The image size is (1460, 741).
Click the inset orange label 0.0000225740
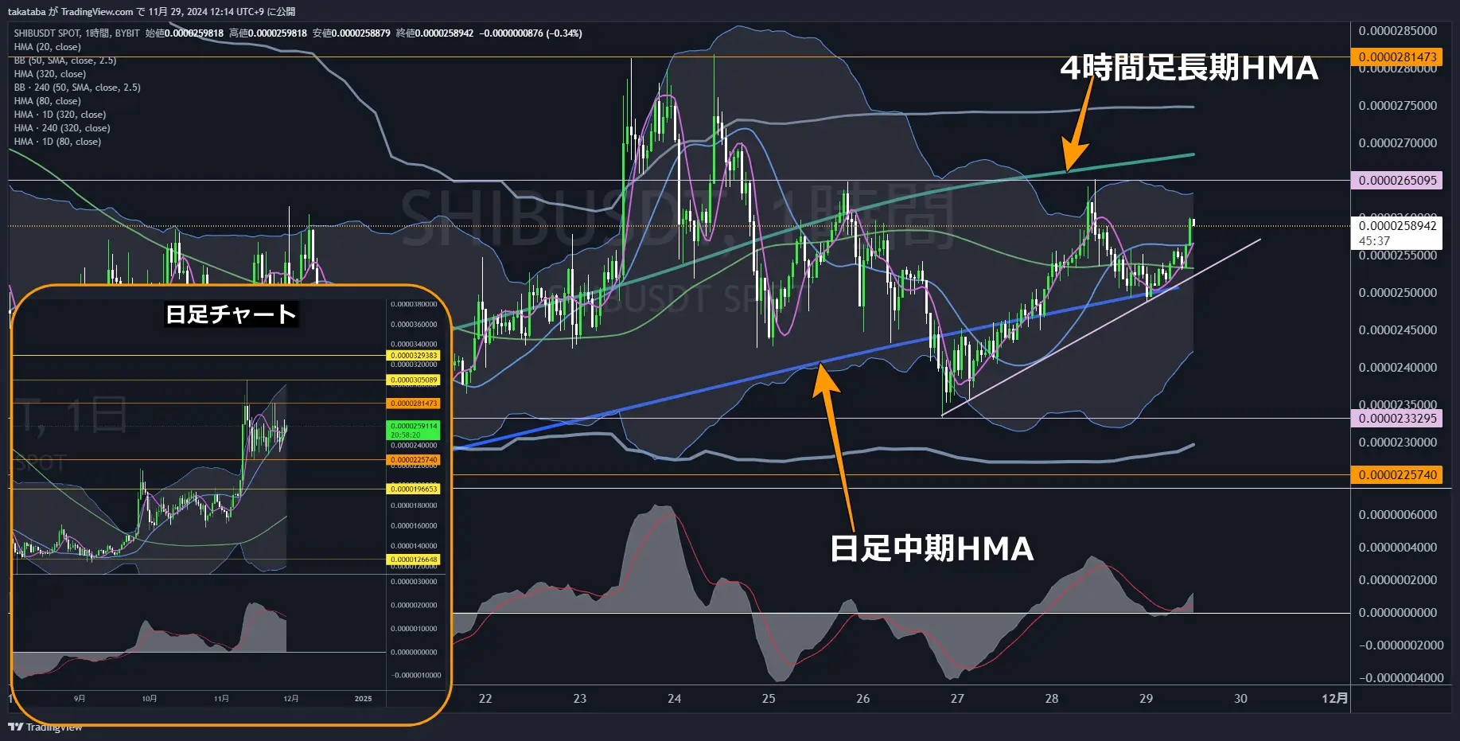point(414,460)
